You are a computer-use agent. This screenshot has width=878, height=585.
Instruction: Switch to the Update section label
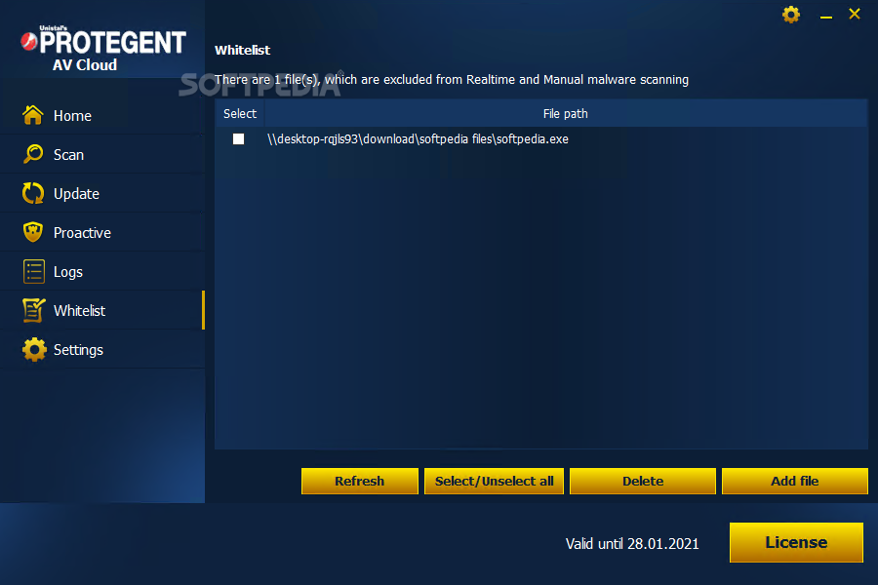pos(76,194)
